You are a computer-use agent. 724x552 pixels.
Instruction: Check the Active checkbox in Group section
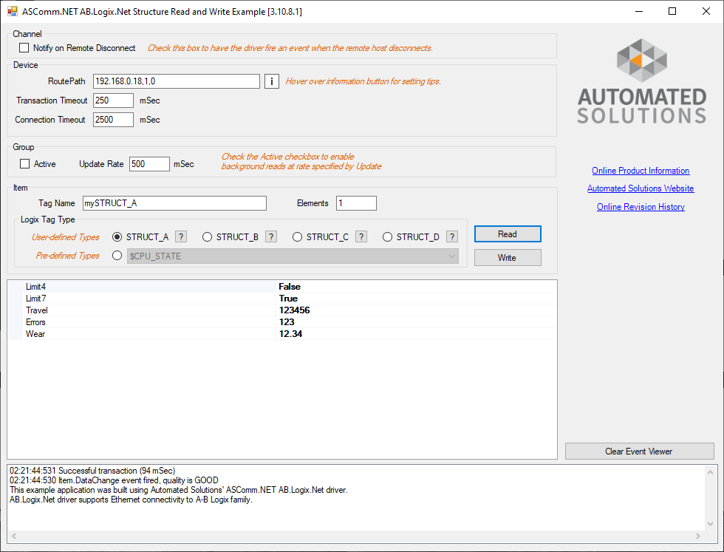click(24, 163)
